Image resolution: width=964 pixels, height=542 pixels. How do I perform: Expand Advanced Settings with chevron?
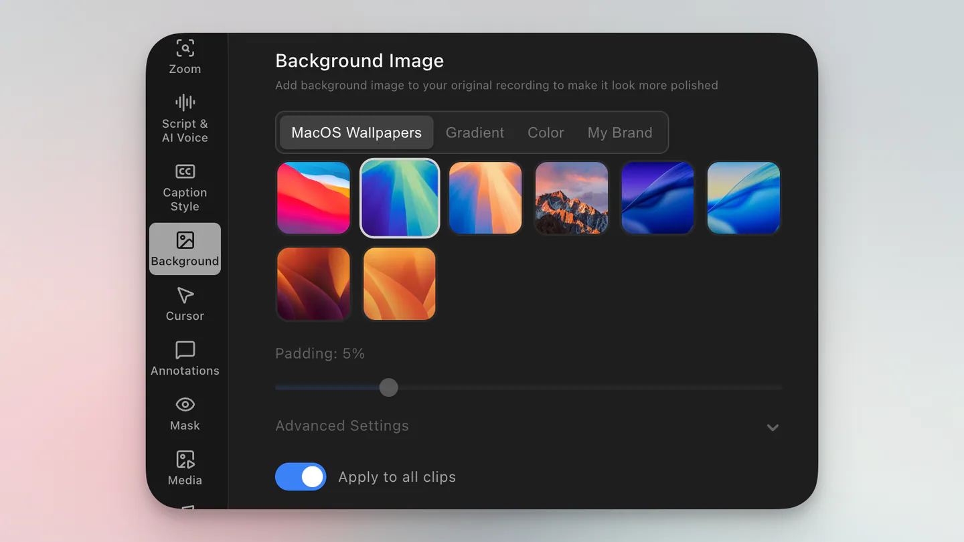[x=773, y=428]
